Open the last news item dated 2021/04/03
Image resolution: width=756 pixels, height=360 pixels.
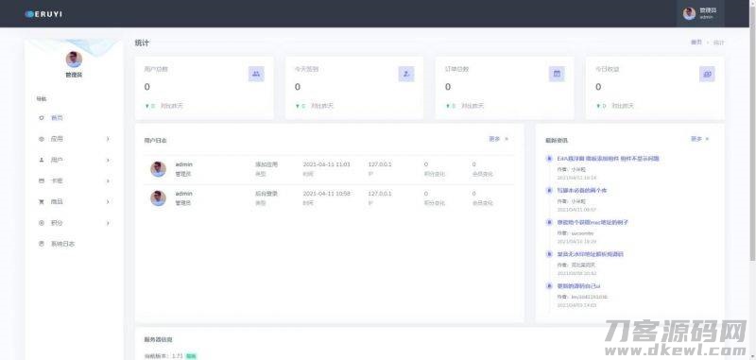click(578, 285)
